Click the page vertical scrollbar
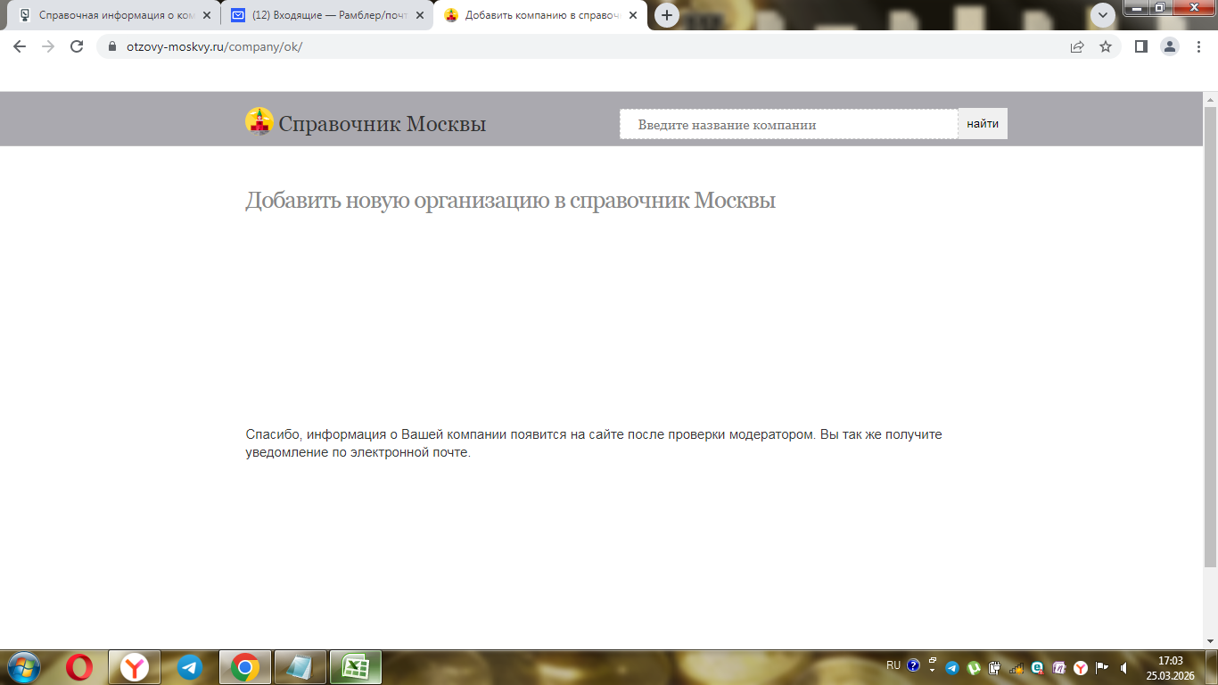The image size is (1218, 685). [1210, 337]
